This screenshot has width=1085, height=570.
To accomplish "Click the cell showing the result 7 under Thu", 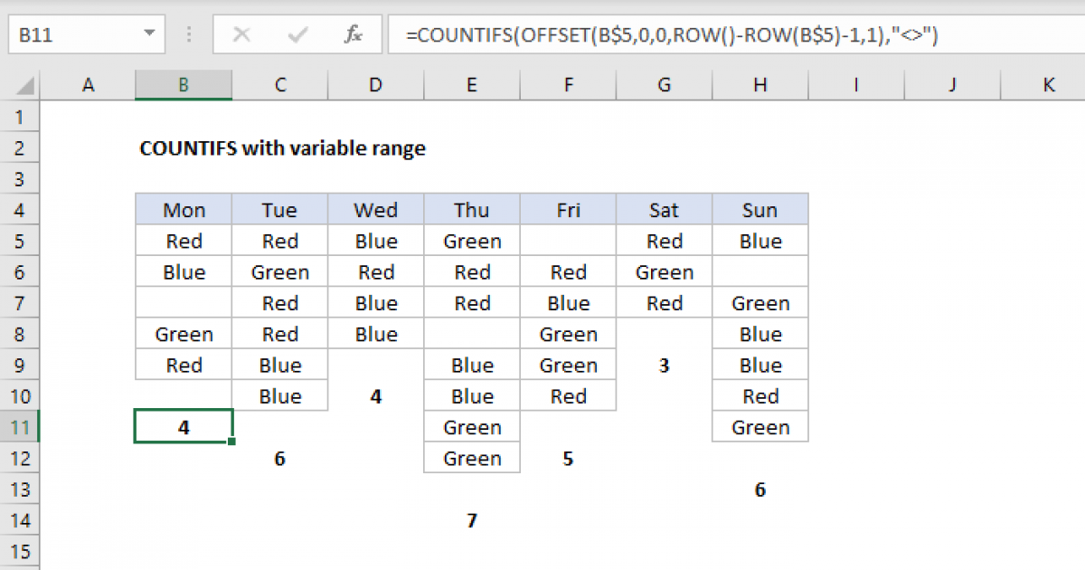I will click(x=471, y=520).
